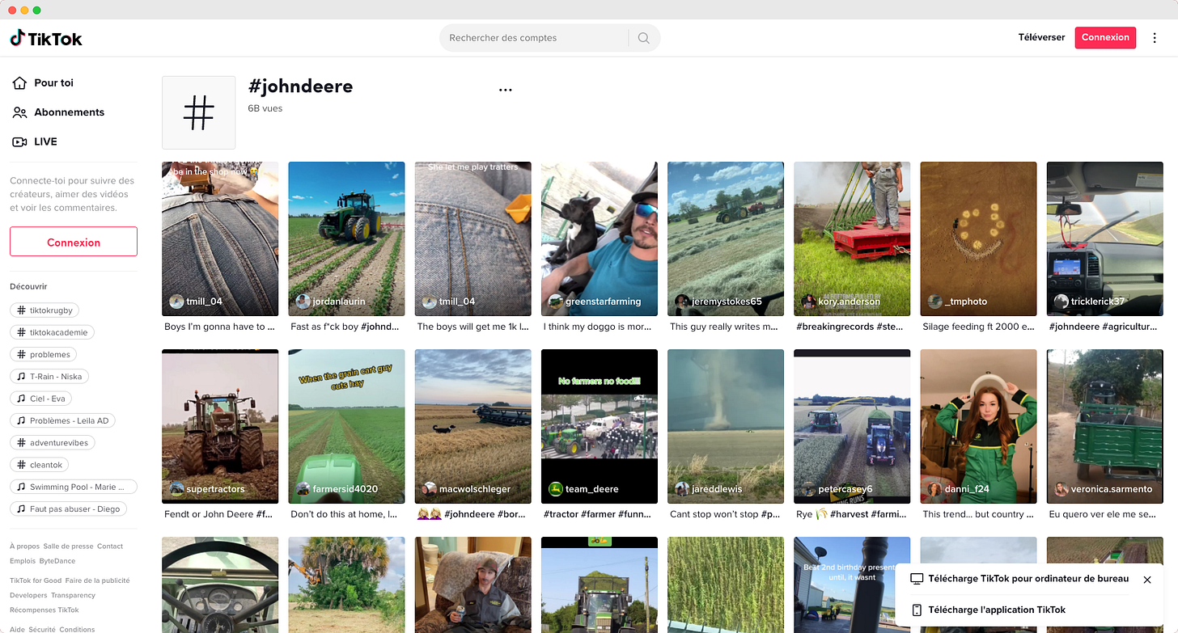Click the Developers footer link
The height and width of the screenshot is (633, 1178).
point(28,595)
